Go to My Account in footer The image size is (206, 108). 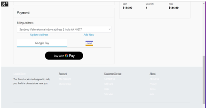(x=65, y=79)
